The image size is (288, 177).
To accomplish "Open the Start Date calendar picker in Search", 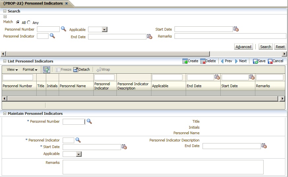I will [x=236, y=29].
